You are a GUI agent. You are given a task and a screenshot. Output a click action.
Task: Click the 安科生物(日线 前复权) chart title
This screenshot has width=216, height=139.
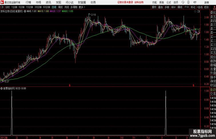12,11
